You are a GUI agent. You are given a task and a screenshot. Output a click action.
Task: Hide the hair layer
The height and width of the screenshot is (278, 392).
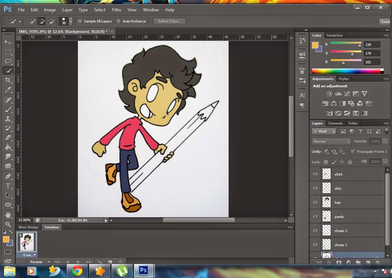(315, 202)
